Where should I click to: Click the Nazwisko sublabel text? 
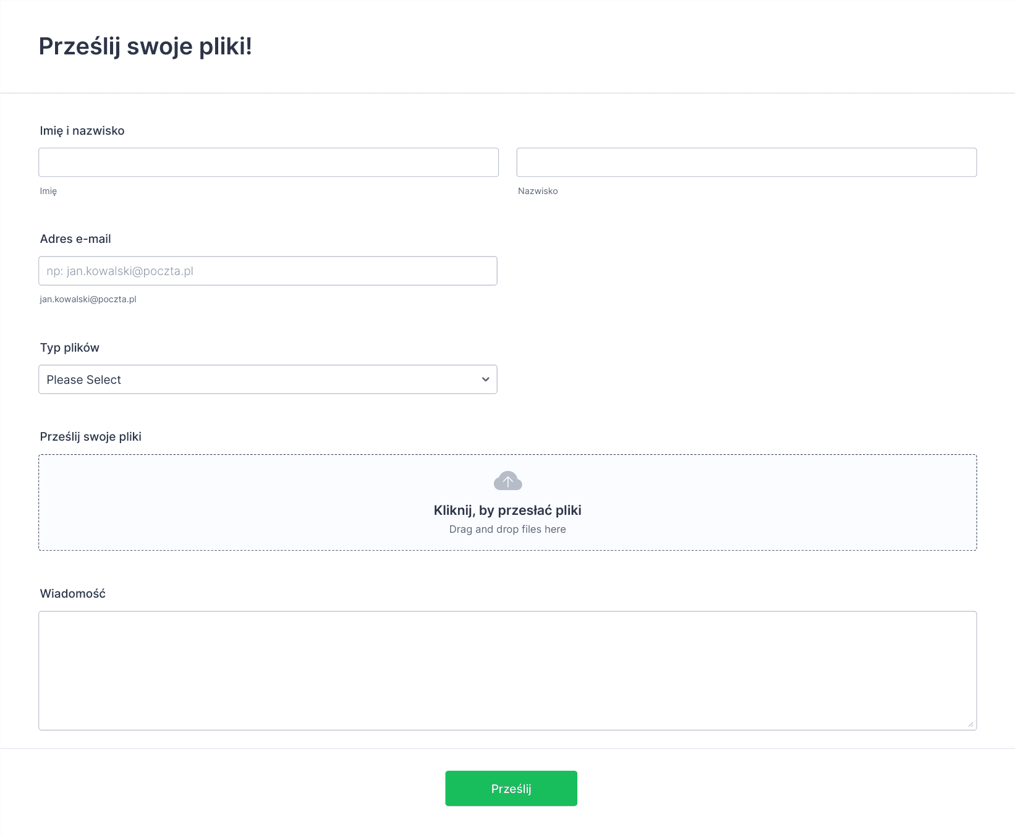(538, 192)
